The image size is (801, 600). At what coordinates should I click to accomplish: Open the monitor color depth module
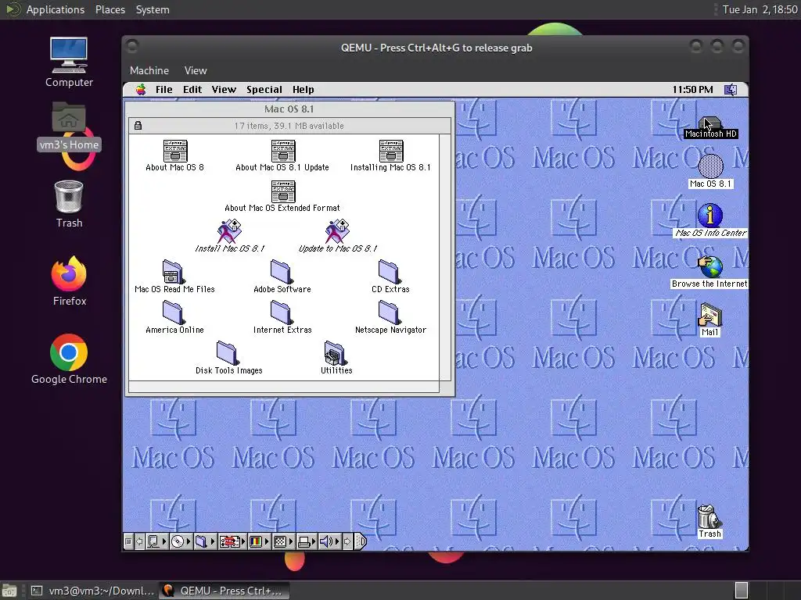[260, 541]
